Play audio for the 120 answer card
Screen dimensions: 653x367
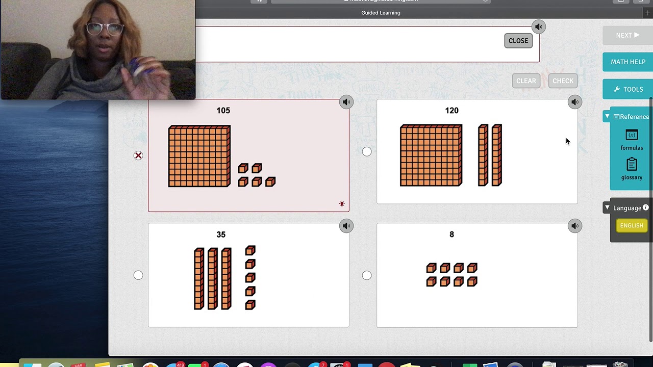click(x=575, y=102)
